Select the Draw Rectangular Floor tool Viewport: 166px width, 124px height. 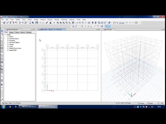pos(2,59)
